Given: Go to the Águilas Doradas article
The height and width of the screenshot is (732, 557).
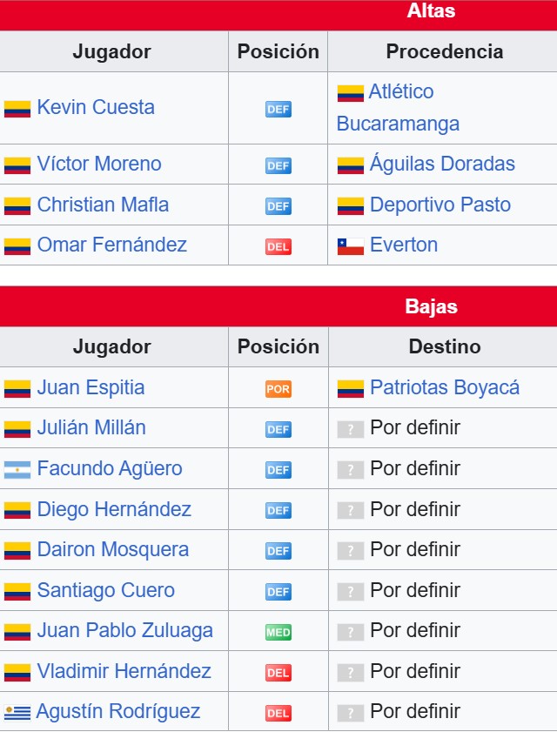Looking at the screenshot, I should point(442,164).
